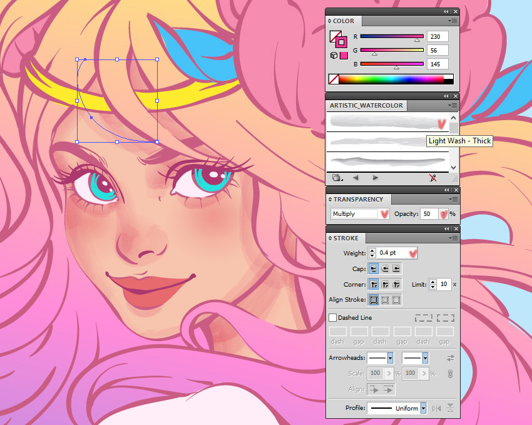Click the out-of-gamut cube warning icon
The width and height of the screenshot is (532, 425).
(334, 55)
